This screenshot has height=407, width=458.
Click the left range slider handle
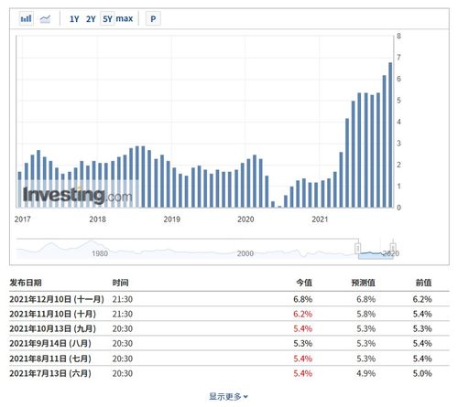pos(358,248)
